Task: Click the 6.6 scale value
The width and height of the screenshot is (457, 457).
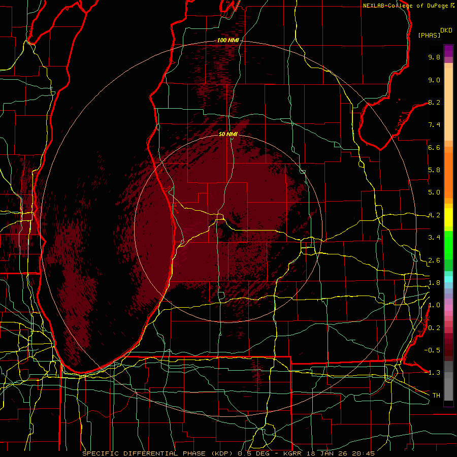Action: click(434, 147)
